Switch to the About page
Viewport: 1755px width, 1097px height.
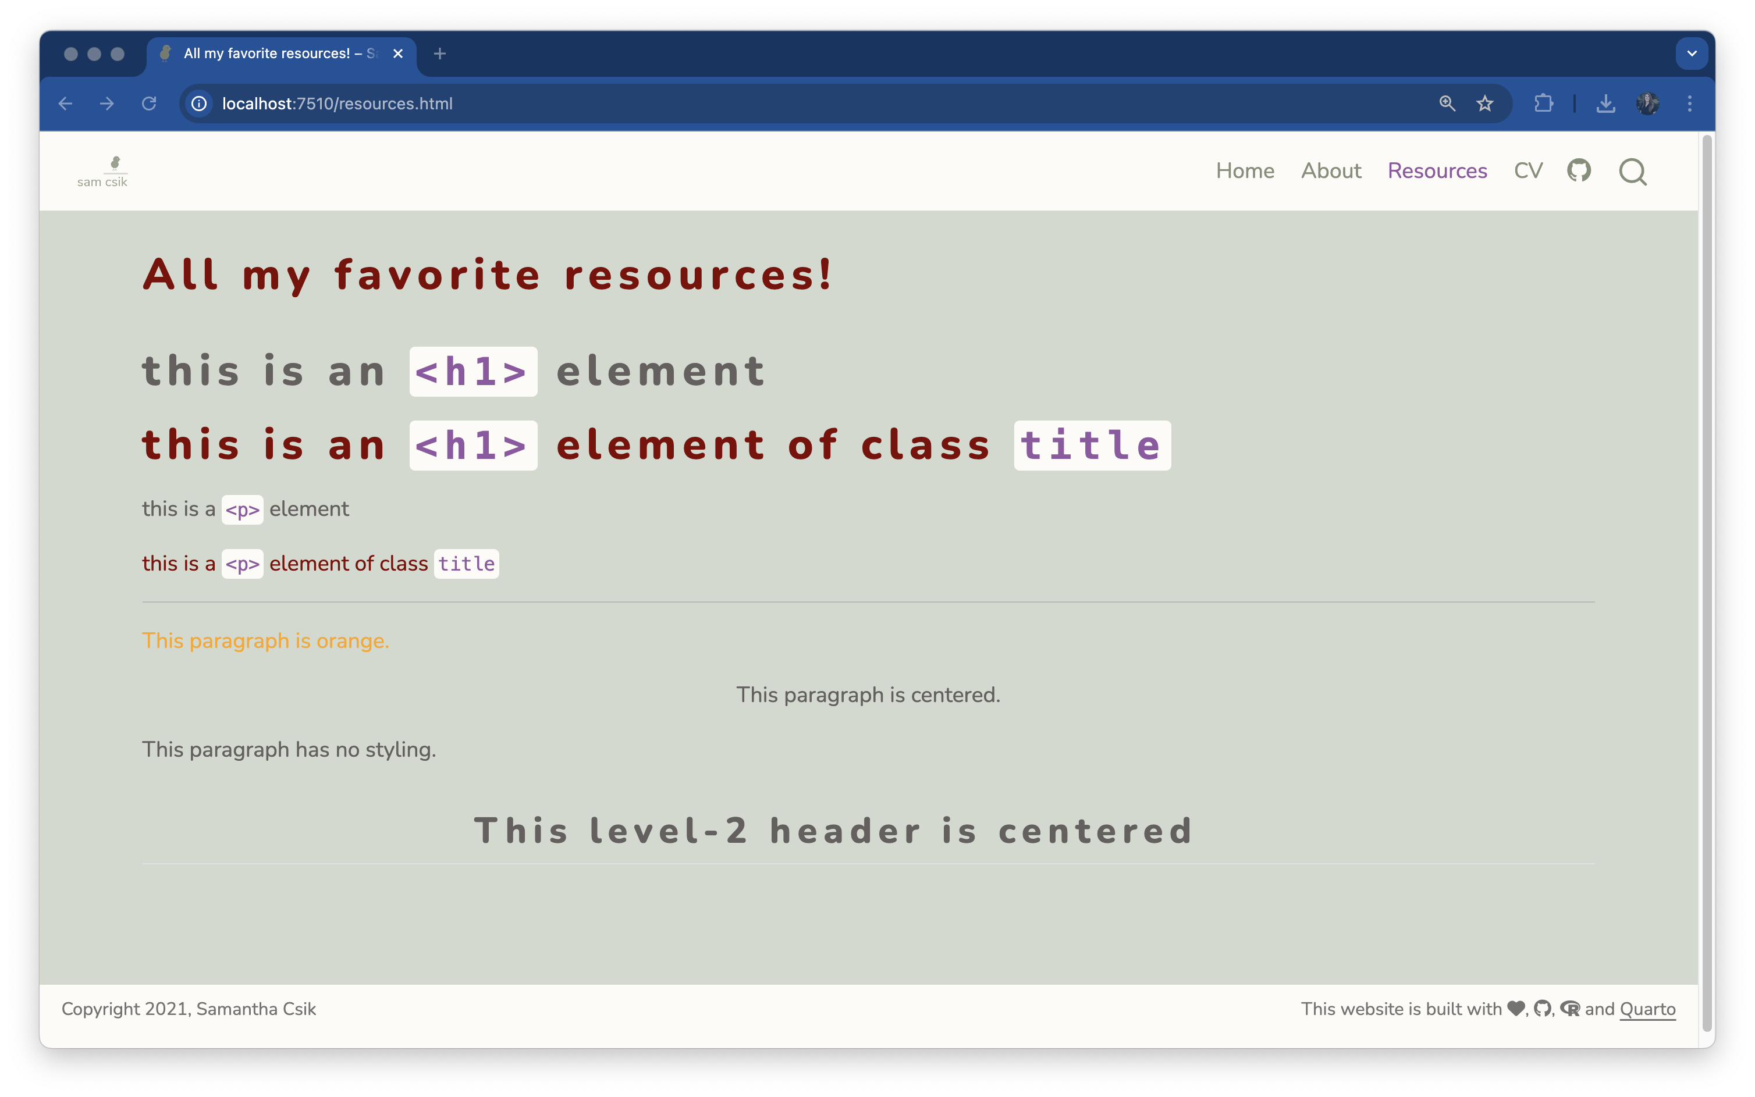[1331, 170]
